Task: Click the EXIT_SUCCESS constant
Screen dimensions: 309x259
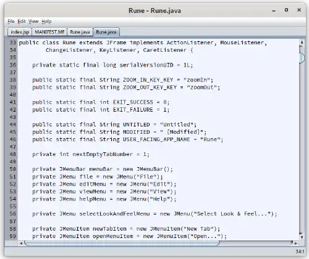Action: (x=133, y=102)
